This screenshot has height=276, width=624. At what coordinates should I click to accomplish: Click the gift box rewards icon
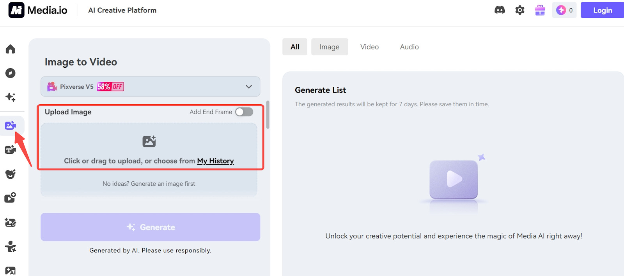540,10
